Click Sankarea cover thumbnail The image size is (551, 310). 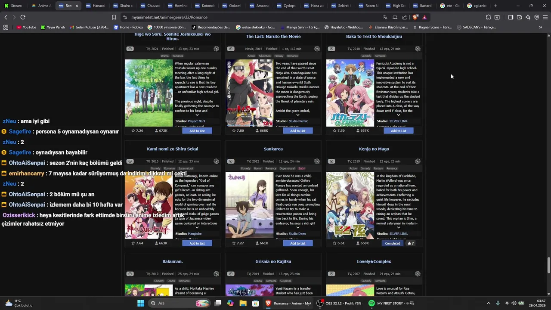(249, 205)
